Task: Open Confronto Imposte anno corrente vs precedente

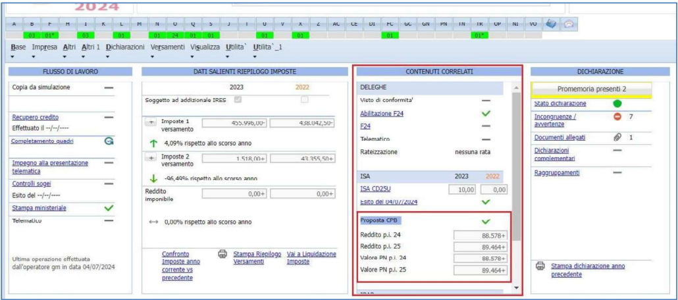Action: click(181, 266)
